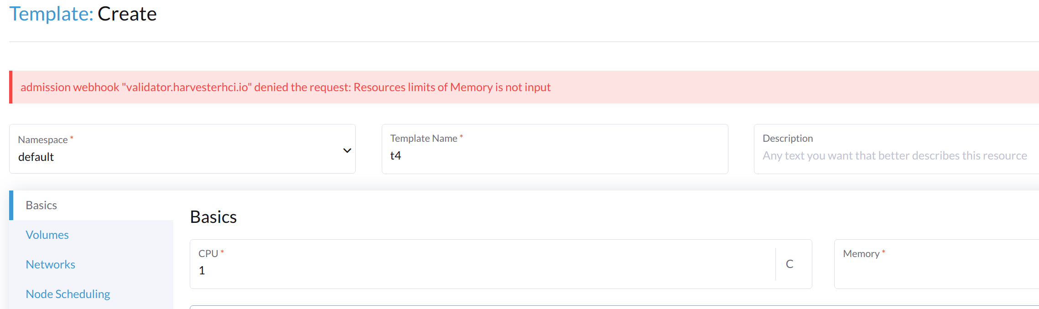This screenshot has width=1039, height=309.
Task: Focus the Memory label area
Action: coord(861,253)
